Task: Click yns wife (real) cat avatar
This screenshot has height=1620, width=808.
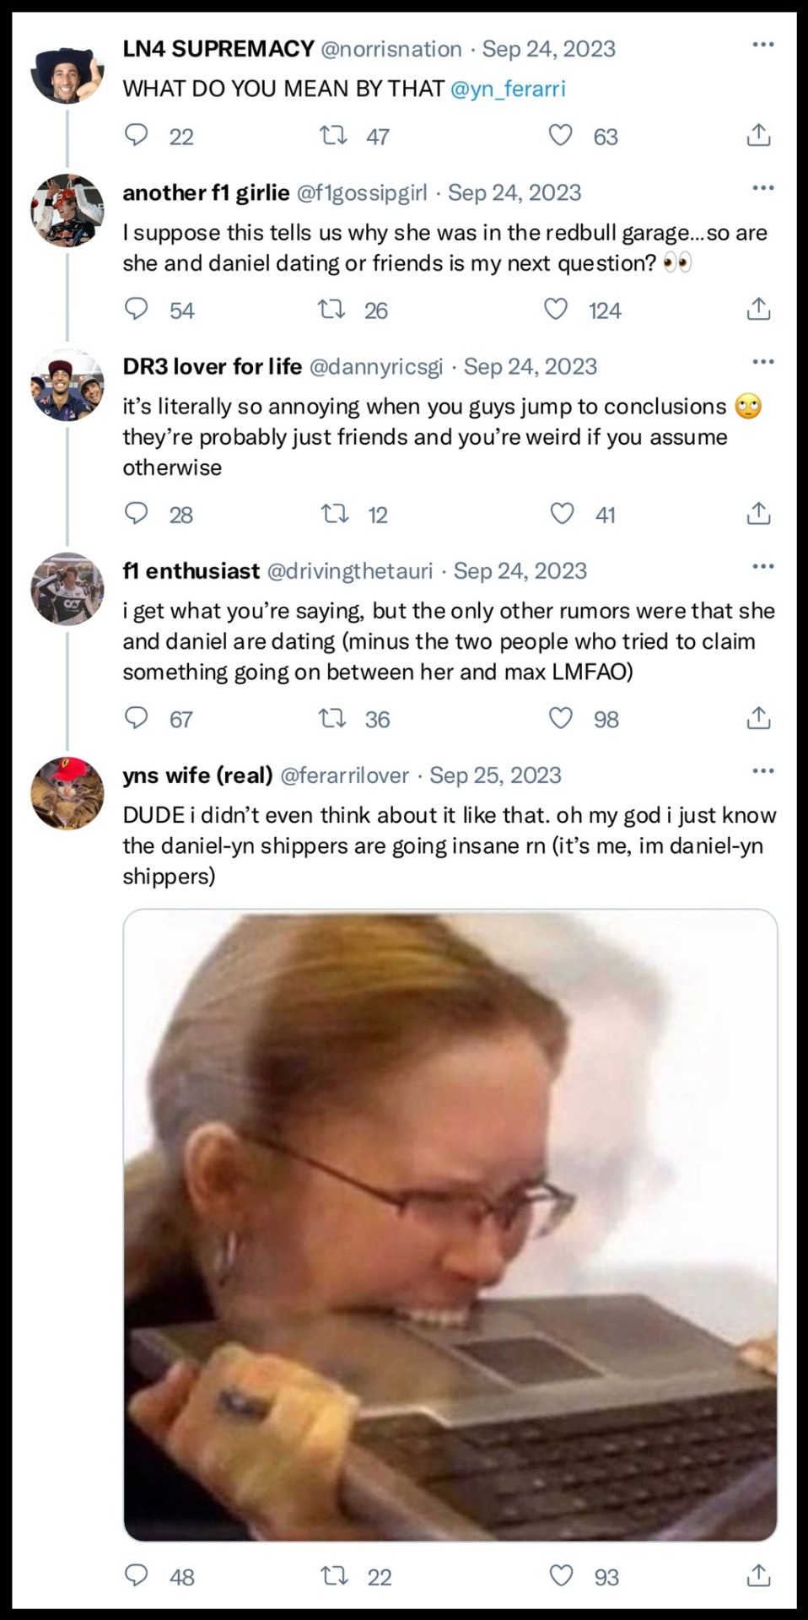Action: click(67, 792)
